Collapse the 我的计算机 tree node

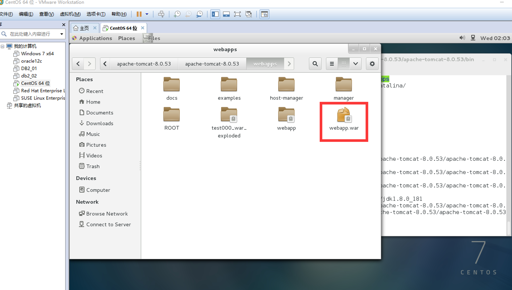(2, 46)
